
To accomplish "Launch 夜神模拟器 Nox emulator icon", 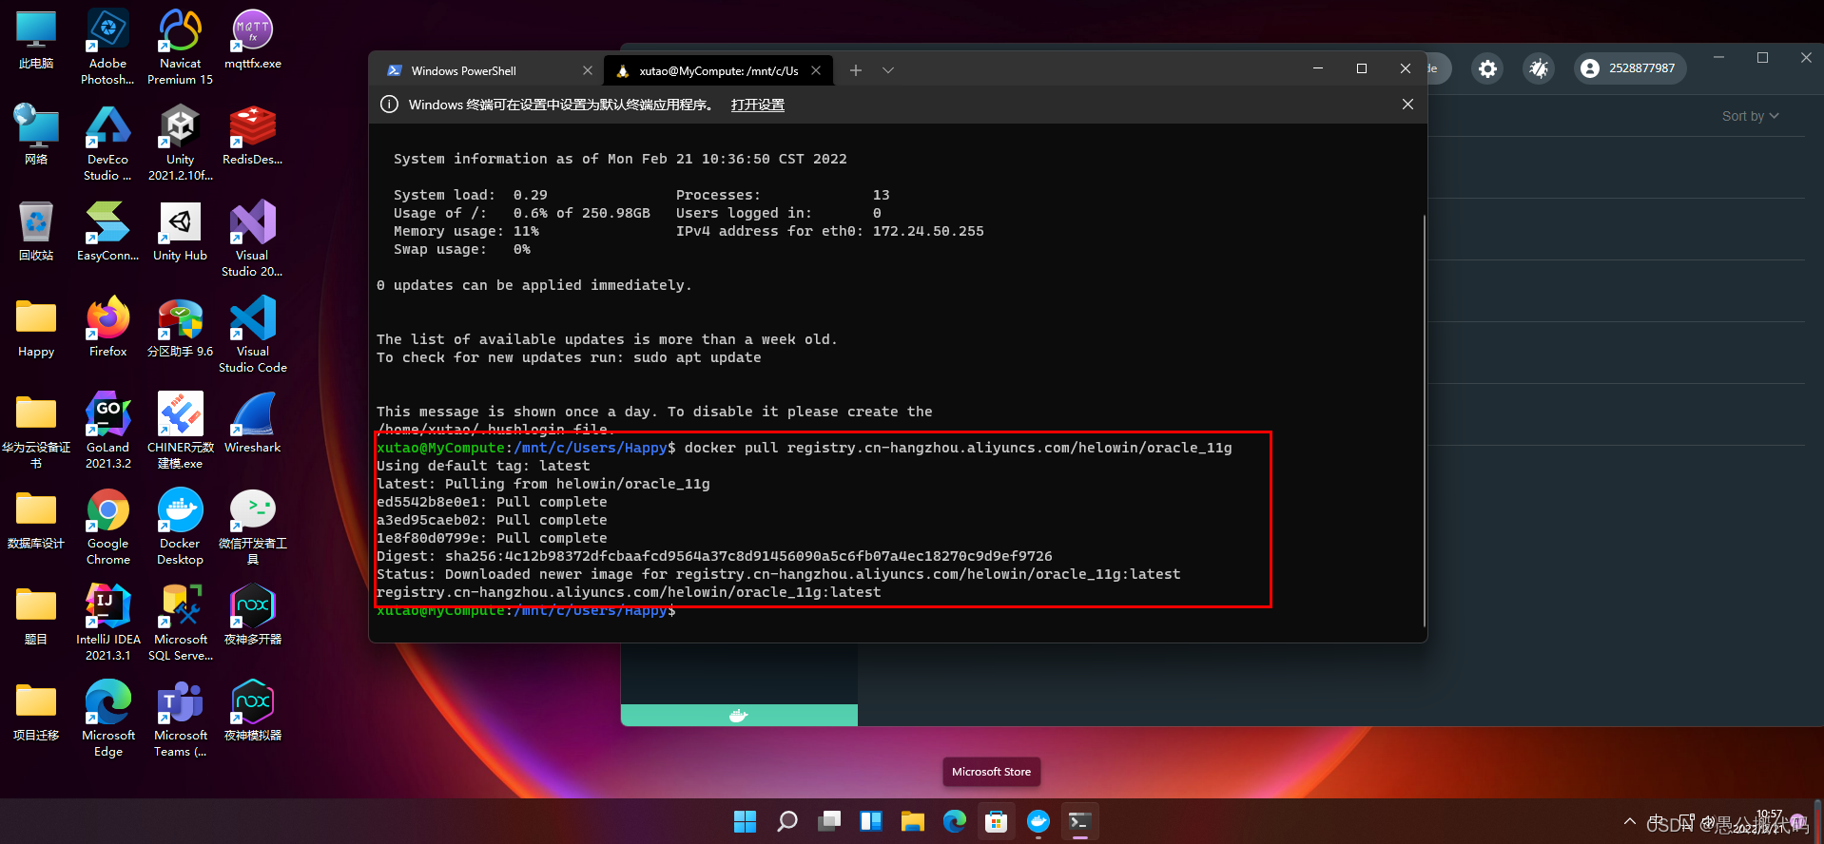I will click(x=252, y=712).
